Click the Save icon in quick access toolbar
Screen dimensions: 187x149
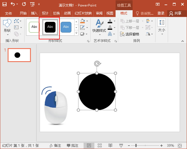click(5, 4)
